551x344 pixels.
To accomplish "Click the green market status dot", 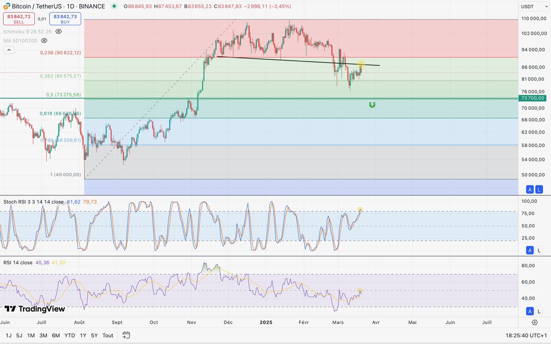I will 114,6.
